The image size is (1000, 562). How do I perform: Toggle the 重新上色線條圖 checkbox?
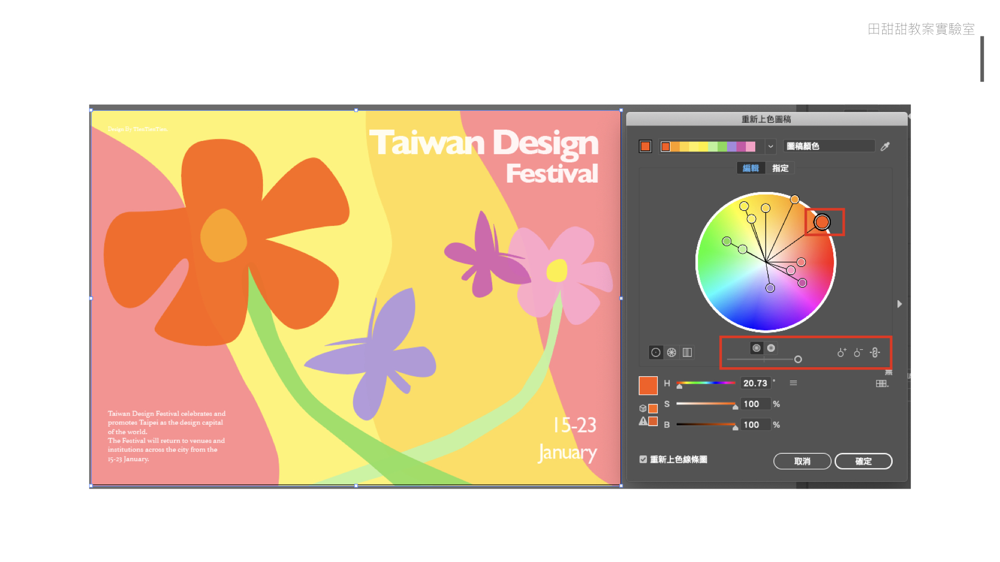point(643,459)
